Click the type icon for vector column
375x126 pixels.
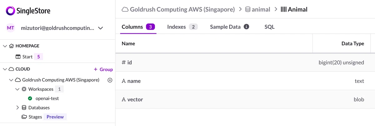pos(124,99)
